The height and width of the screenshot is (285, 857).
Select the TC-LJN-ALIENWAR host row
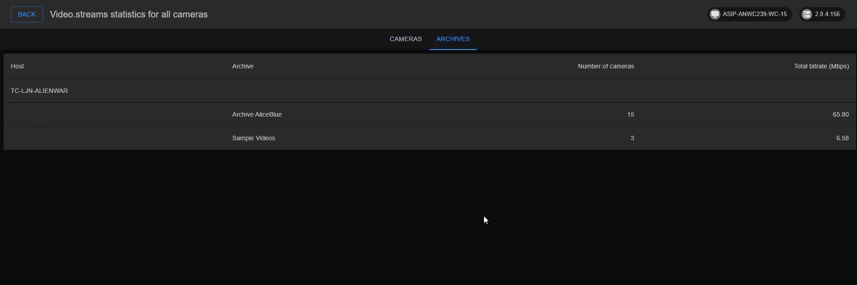tap(39, 91)
